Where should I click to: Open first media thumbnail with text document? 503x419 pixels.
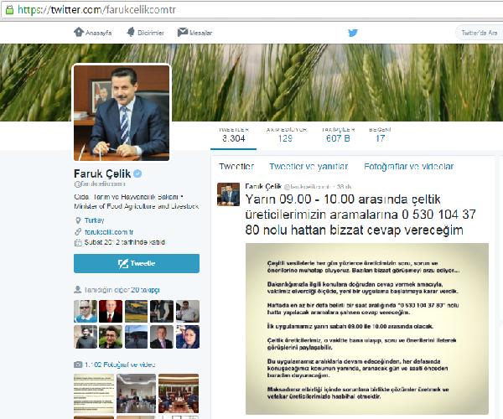(94, 393)
